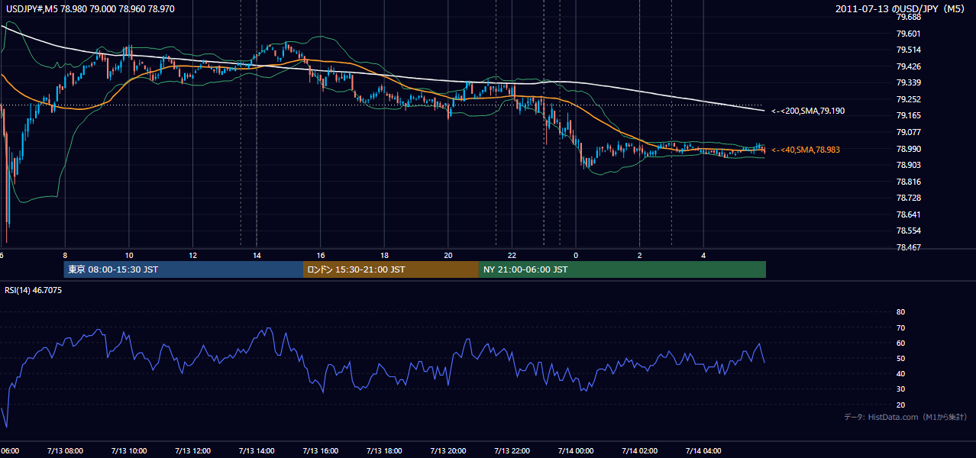Click RSI scale value 60
Image resolution: width=976 pixels, height=458 pixels.
tap(900, 343)
